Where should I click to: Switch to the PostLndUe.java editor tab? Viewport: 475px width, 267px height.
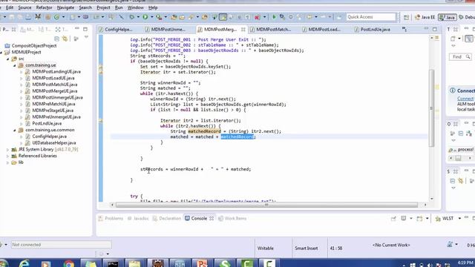373,30
